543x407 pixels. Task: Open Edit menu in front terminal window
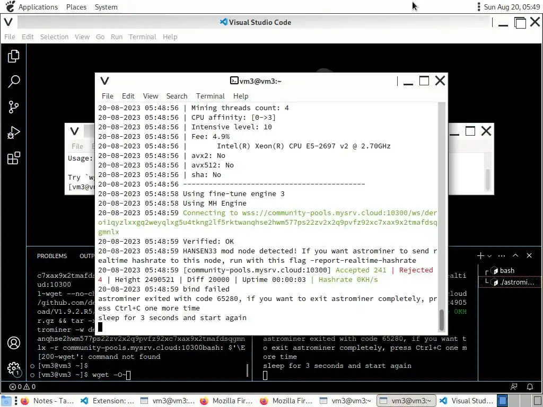click(128, 96)
